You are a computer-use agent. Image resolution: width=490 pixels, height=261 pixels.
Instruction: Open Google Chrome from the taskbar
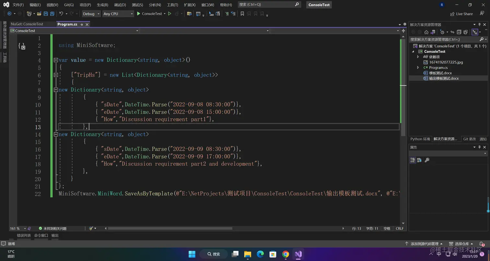(286, 254)
